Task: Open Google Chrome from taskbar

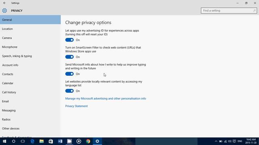Action: 88,141
